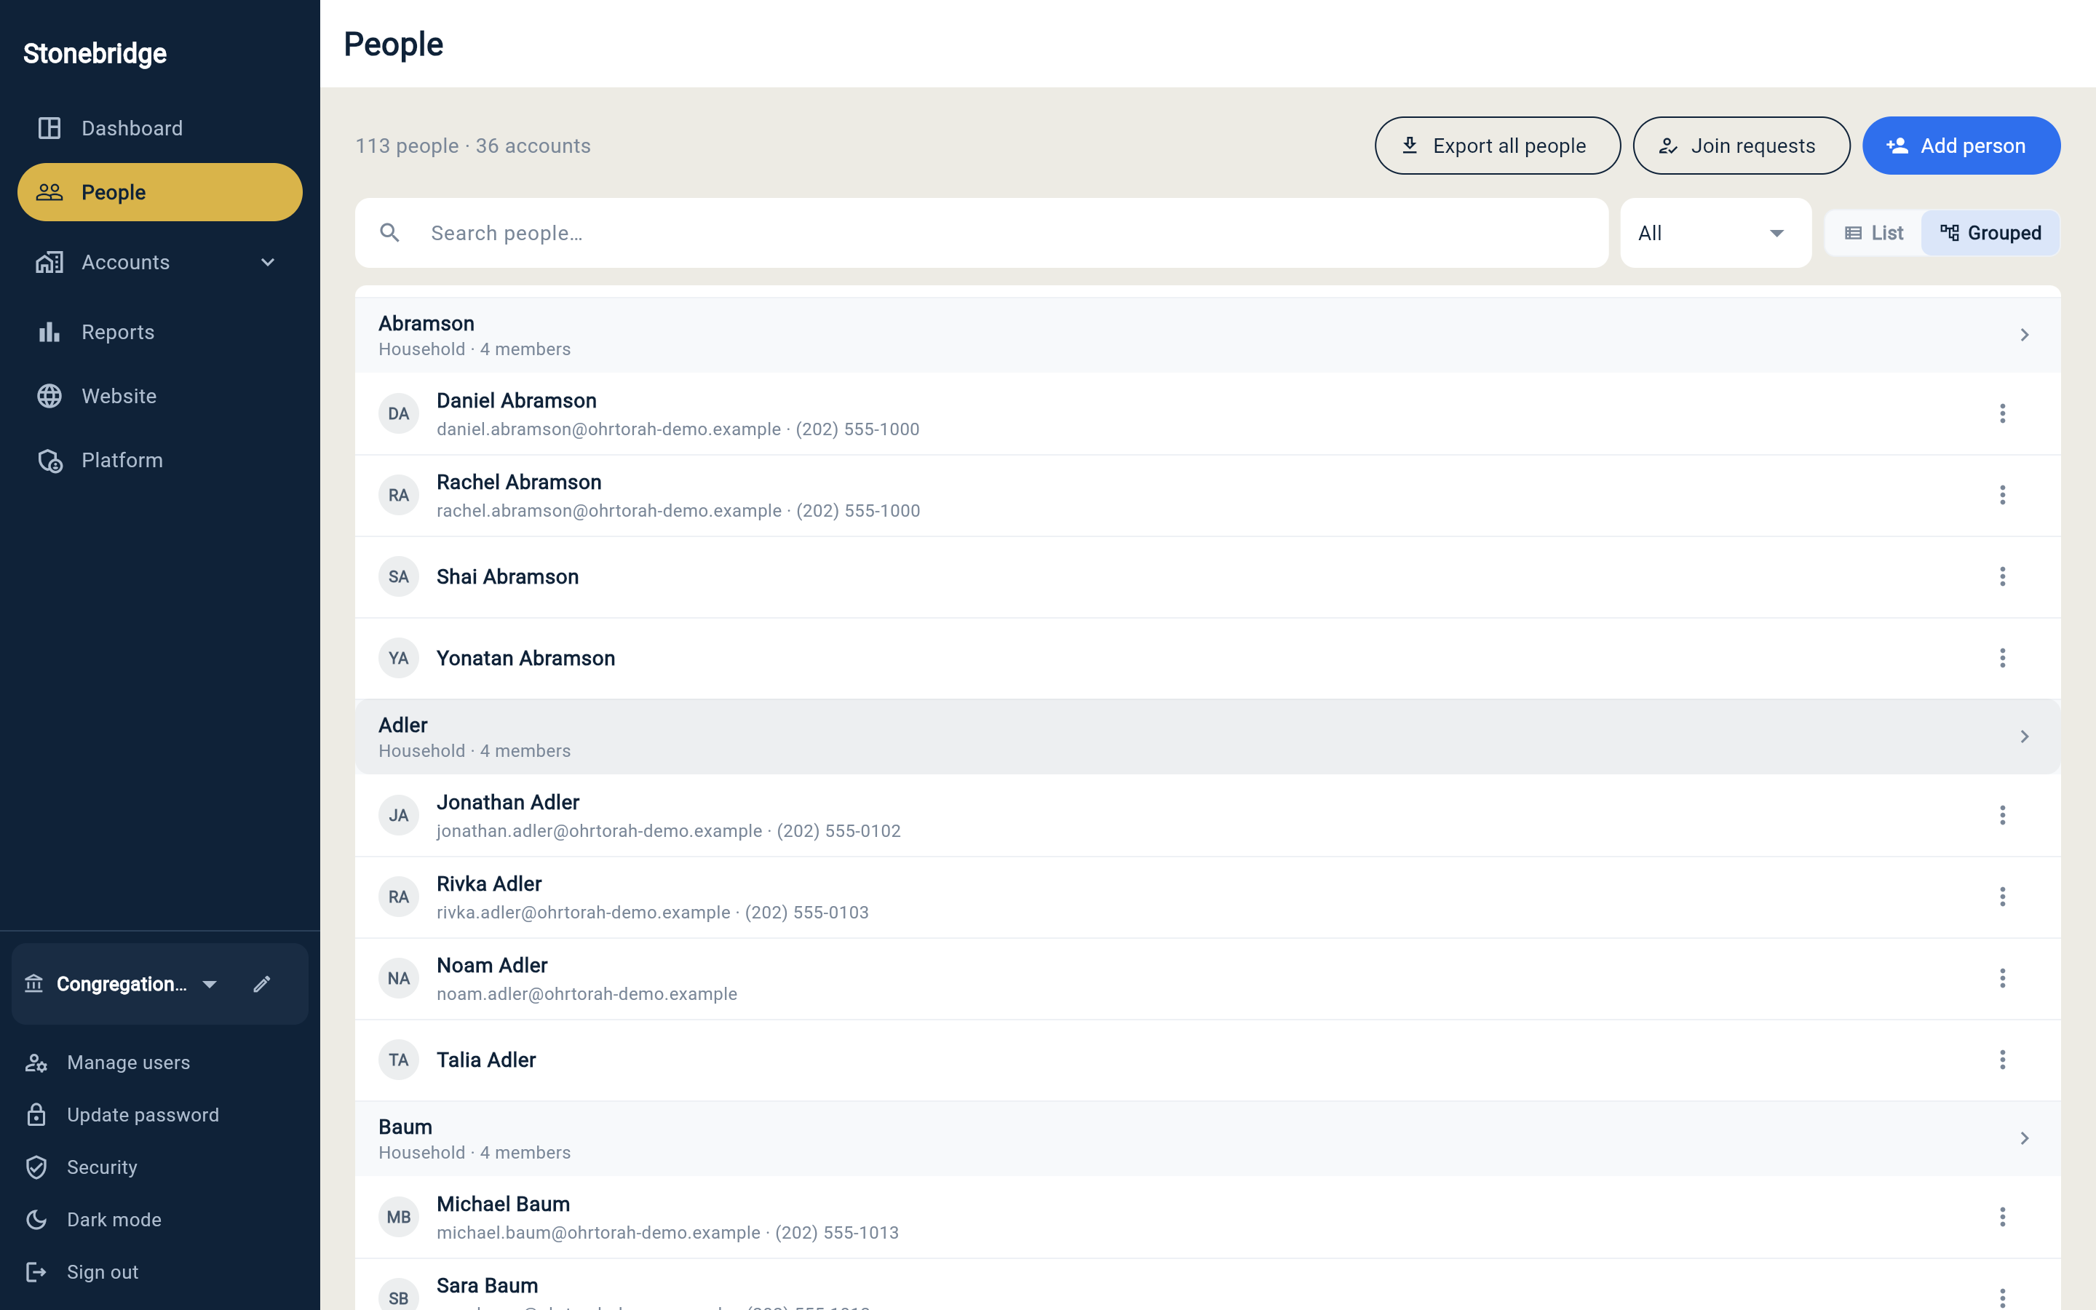
Task: Open Manage users
Action: click(159, 1063)
